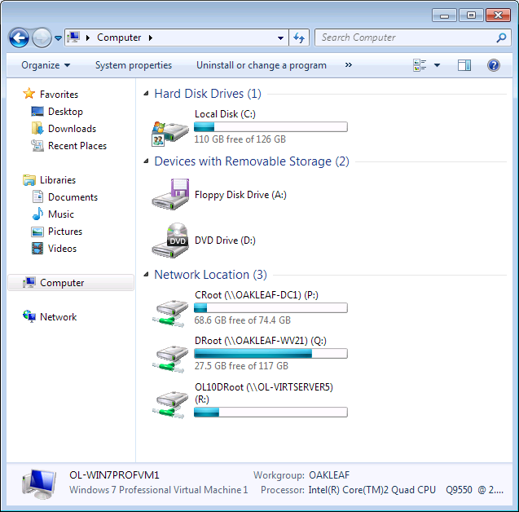Click the Desktop icon in Favorites
The image size is (519, 512).
coord(37,112)
